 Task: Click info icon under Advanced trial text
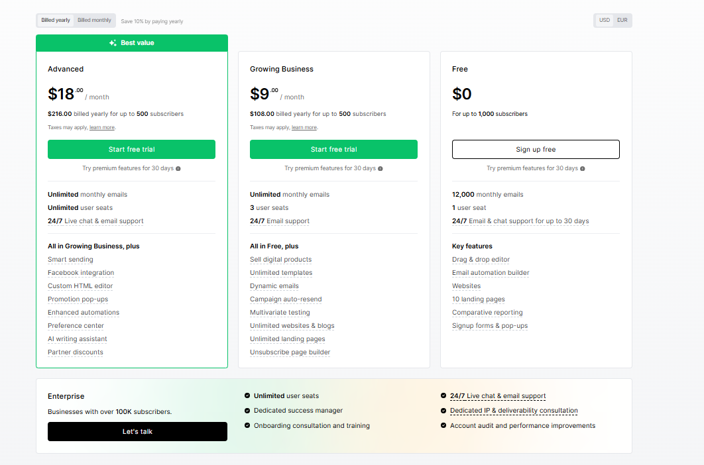[x=178, y=169]
